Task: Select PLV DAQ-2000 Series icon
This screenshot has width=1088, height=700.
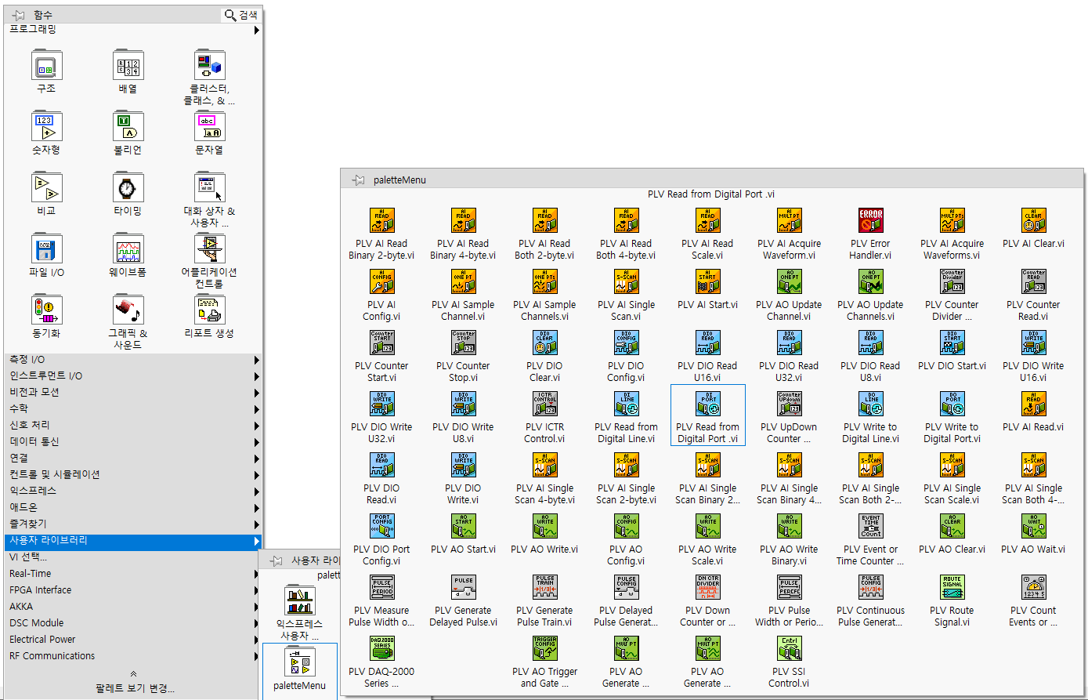Action: pos(381,648)
